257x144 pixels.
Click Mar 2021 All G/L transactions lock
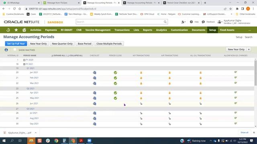(x=200, y=84)
